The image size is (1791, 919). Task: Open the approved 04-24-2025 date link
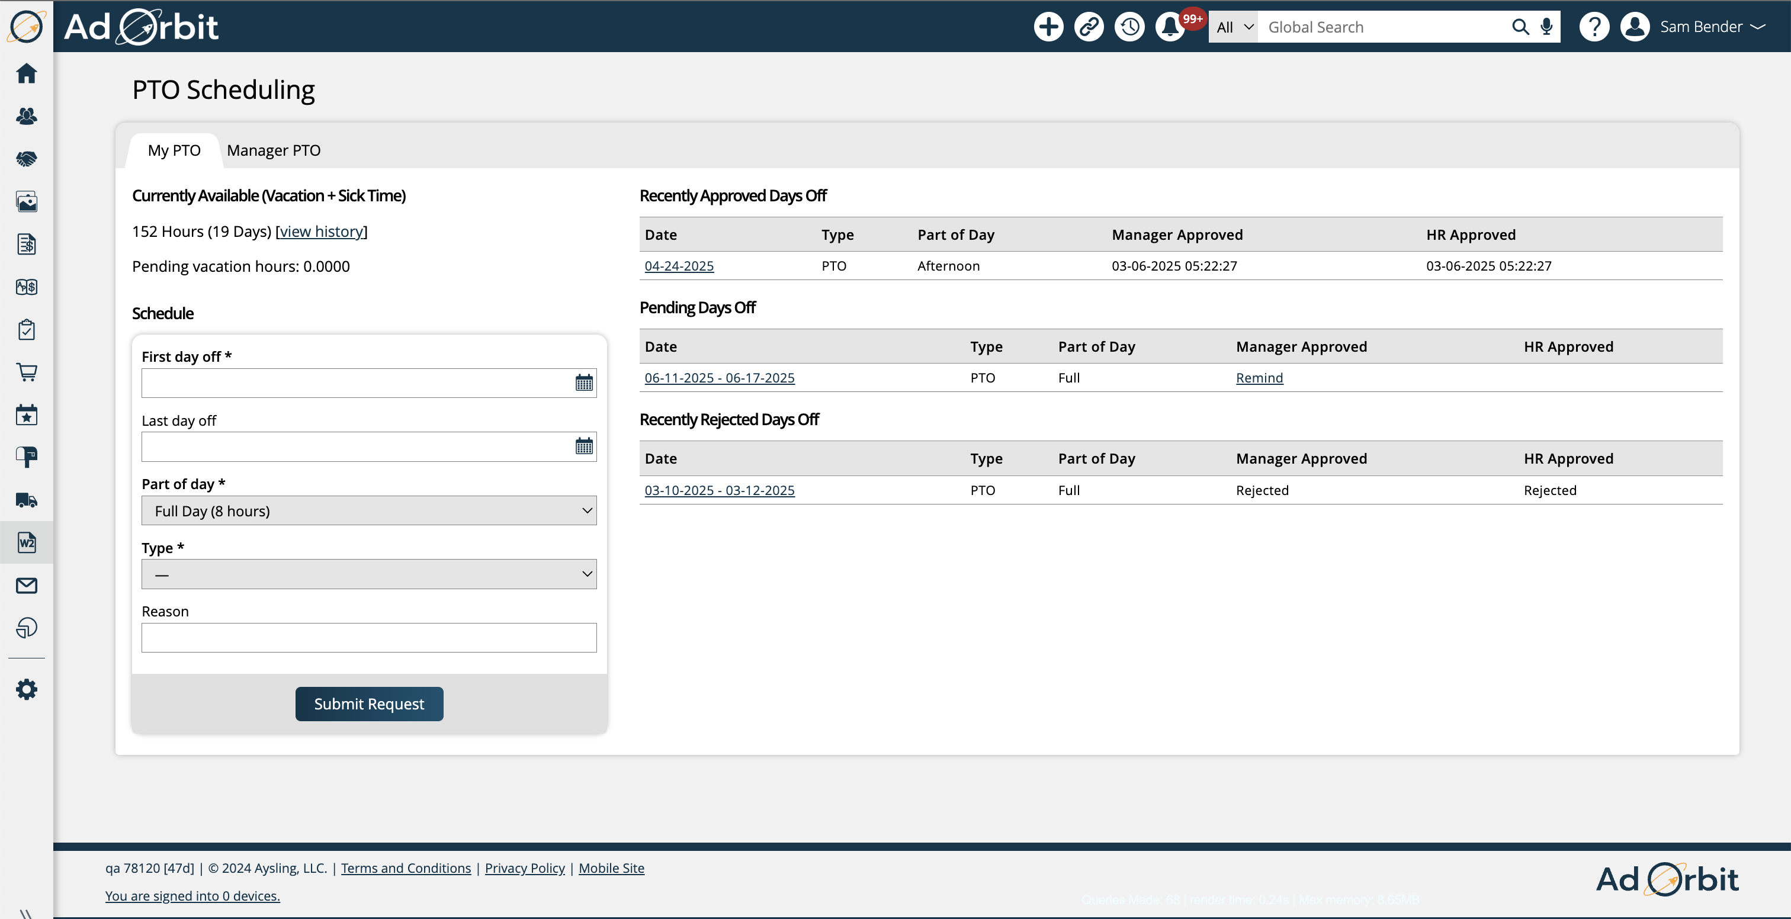[x=679, y=265]
